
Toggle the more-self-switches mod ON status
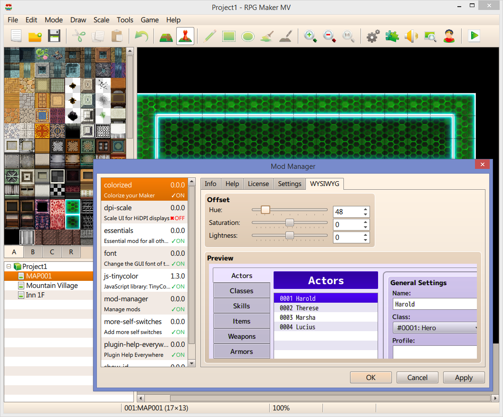tap(178, 332)
